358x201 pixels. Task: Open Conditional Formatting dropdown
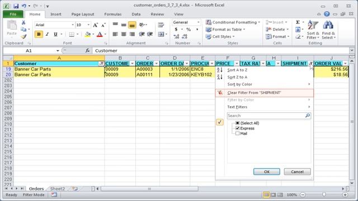[233, 22]
